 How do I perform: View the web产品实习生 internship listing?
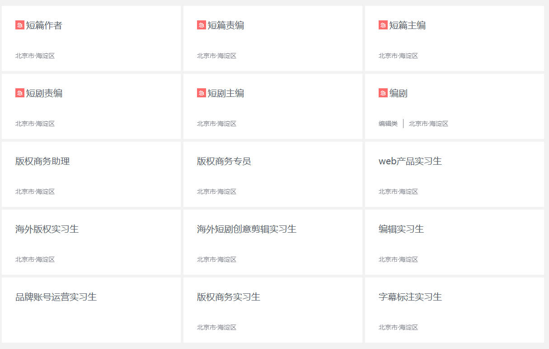pyautogui.click(x=410, y=161)
